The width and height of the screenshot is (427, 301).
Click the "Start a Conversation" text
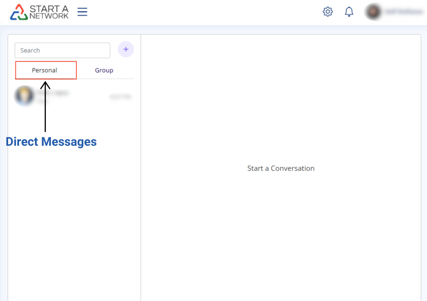point(281,168)
